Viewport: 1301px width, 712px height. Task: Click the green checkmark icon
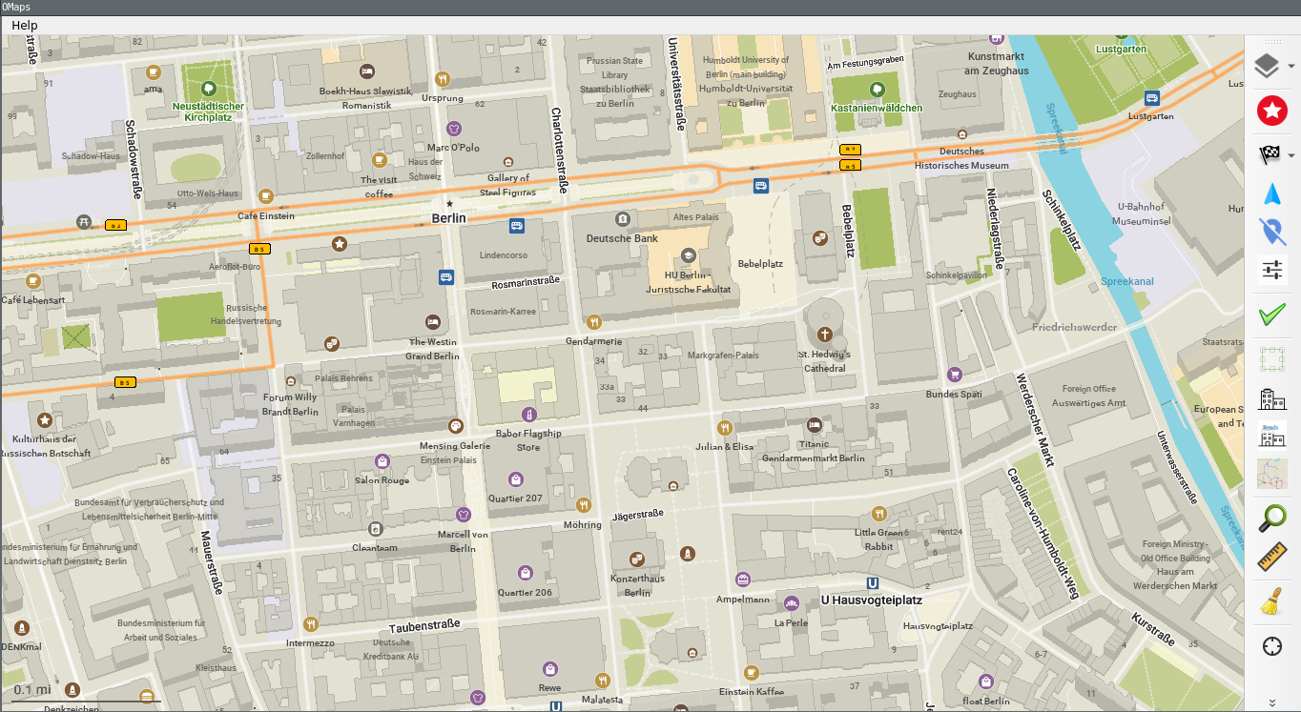pyautogui.click(x=1271, y=314)
